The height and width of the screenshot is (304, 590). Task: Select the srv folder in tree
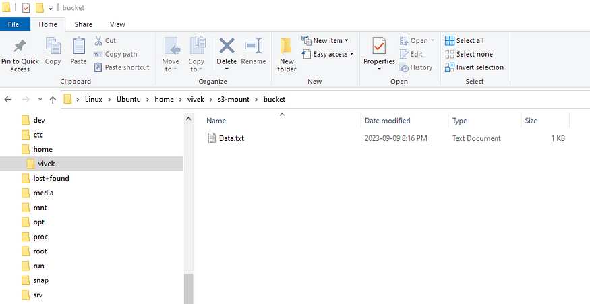[x=38, y=295]
